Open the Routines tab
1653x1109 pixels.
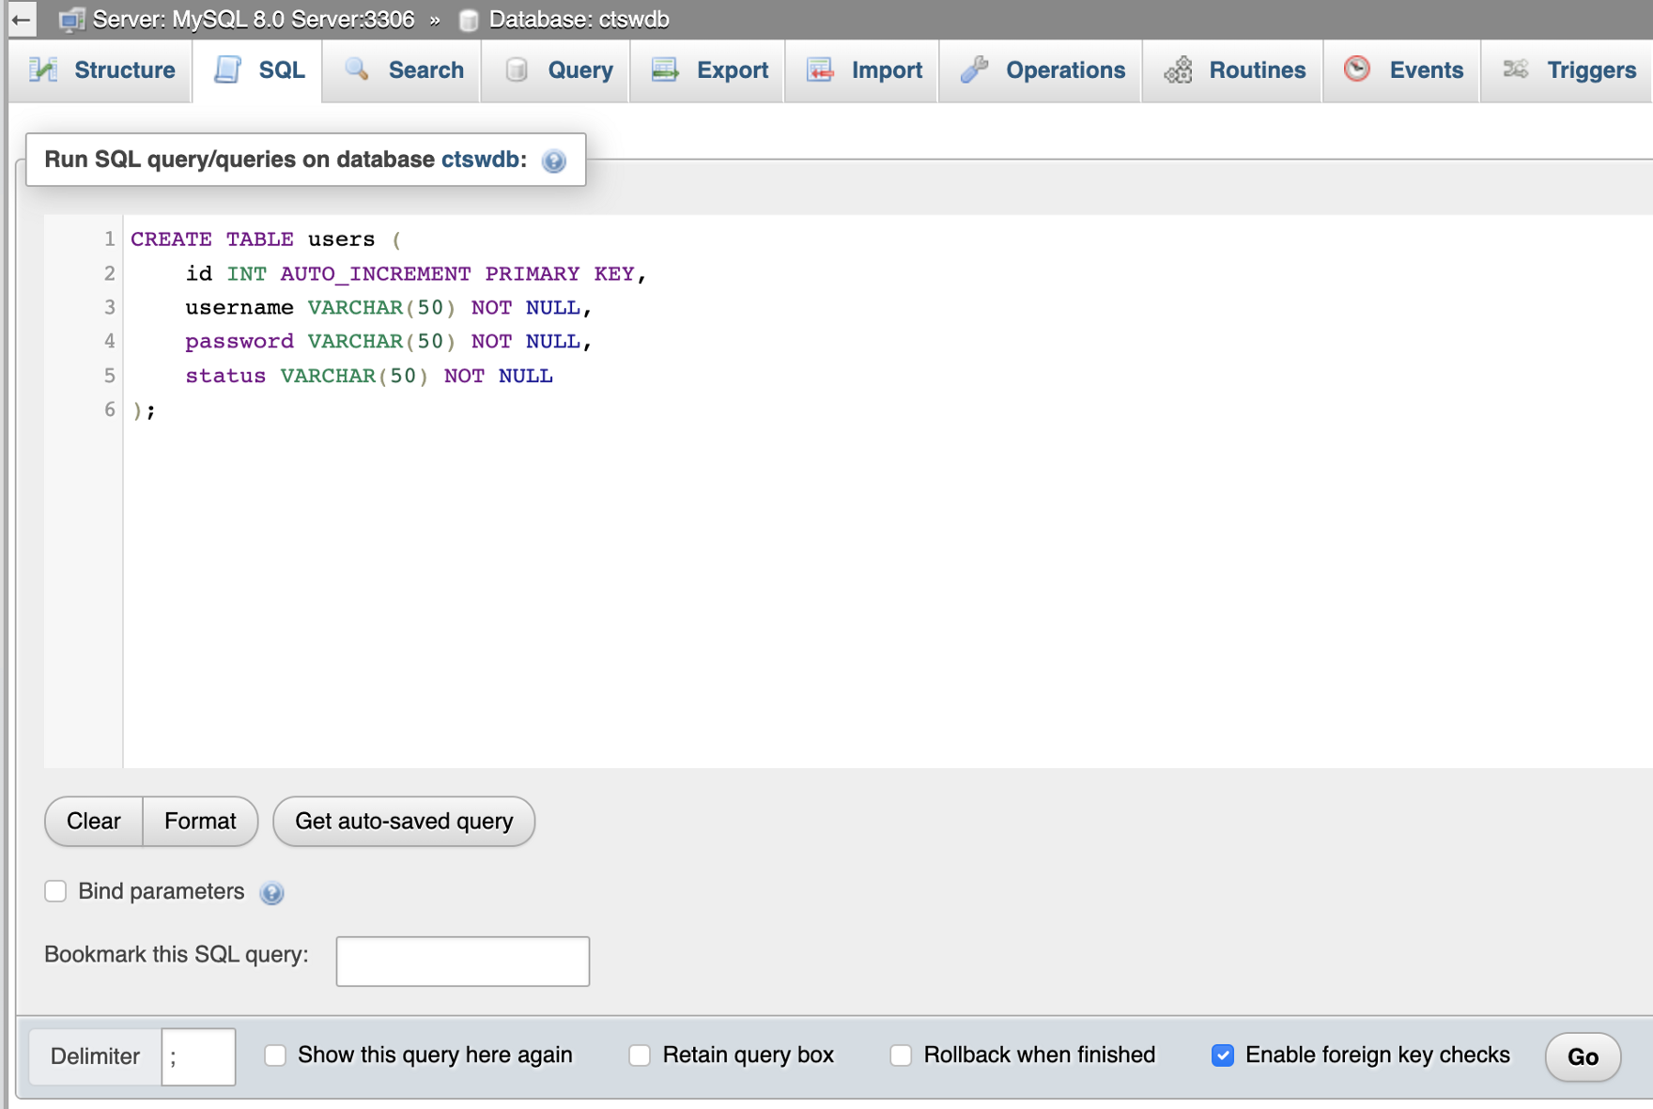click(x=1232, y=70)
